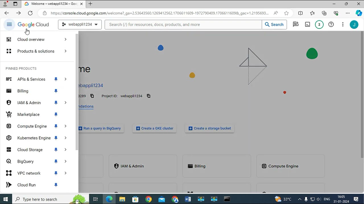Open the Edge Copilot sidebar icon

(359, 13)
